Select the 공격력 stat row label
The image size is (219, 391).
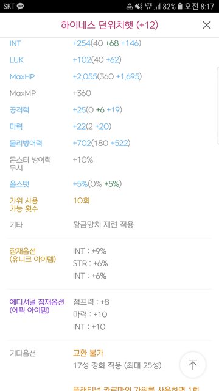pyautogui.click(x=19, y=110)
